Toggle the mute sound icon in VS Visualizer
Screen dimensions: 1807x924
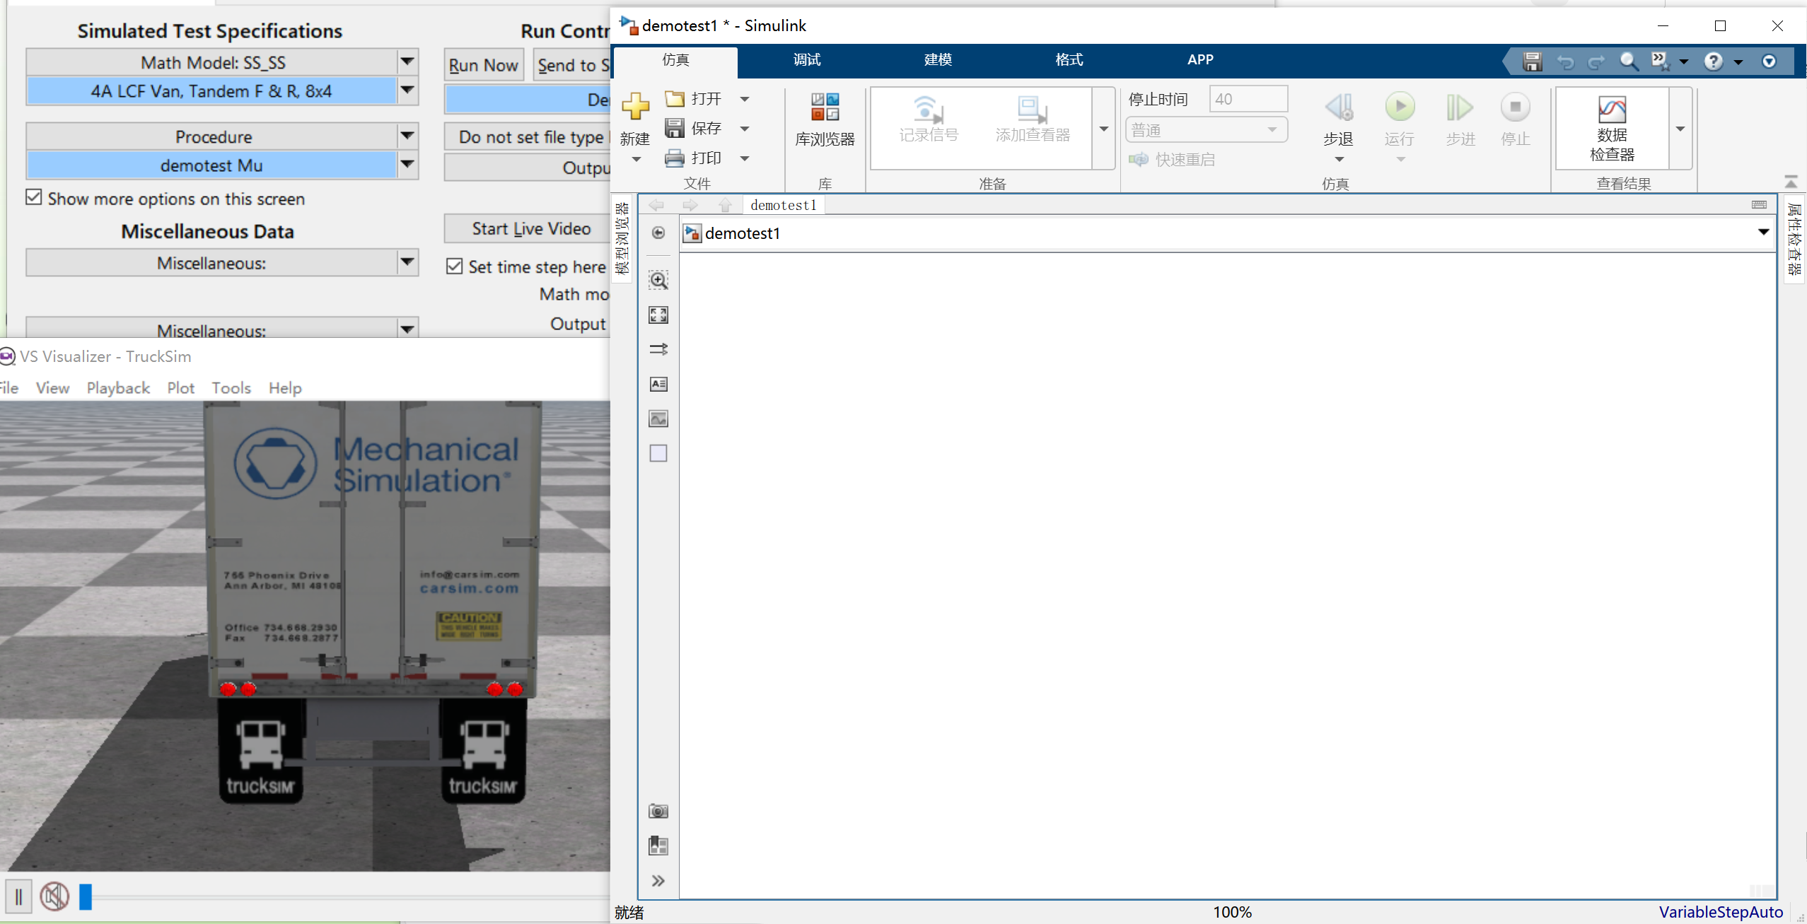(x=54, y=896)
